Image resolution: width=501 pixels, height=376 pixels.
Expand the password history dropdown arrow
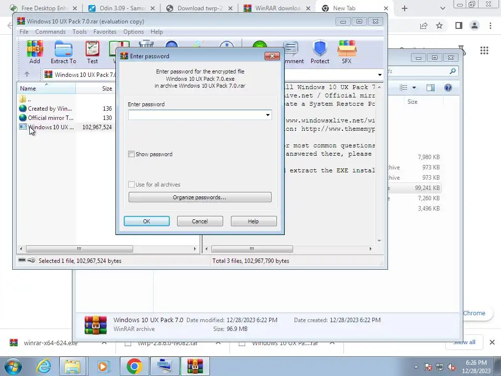[x=268, y=115]
